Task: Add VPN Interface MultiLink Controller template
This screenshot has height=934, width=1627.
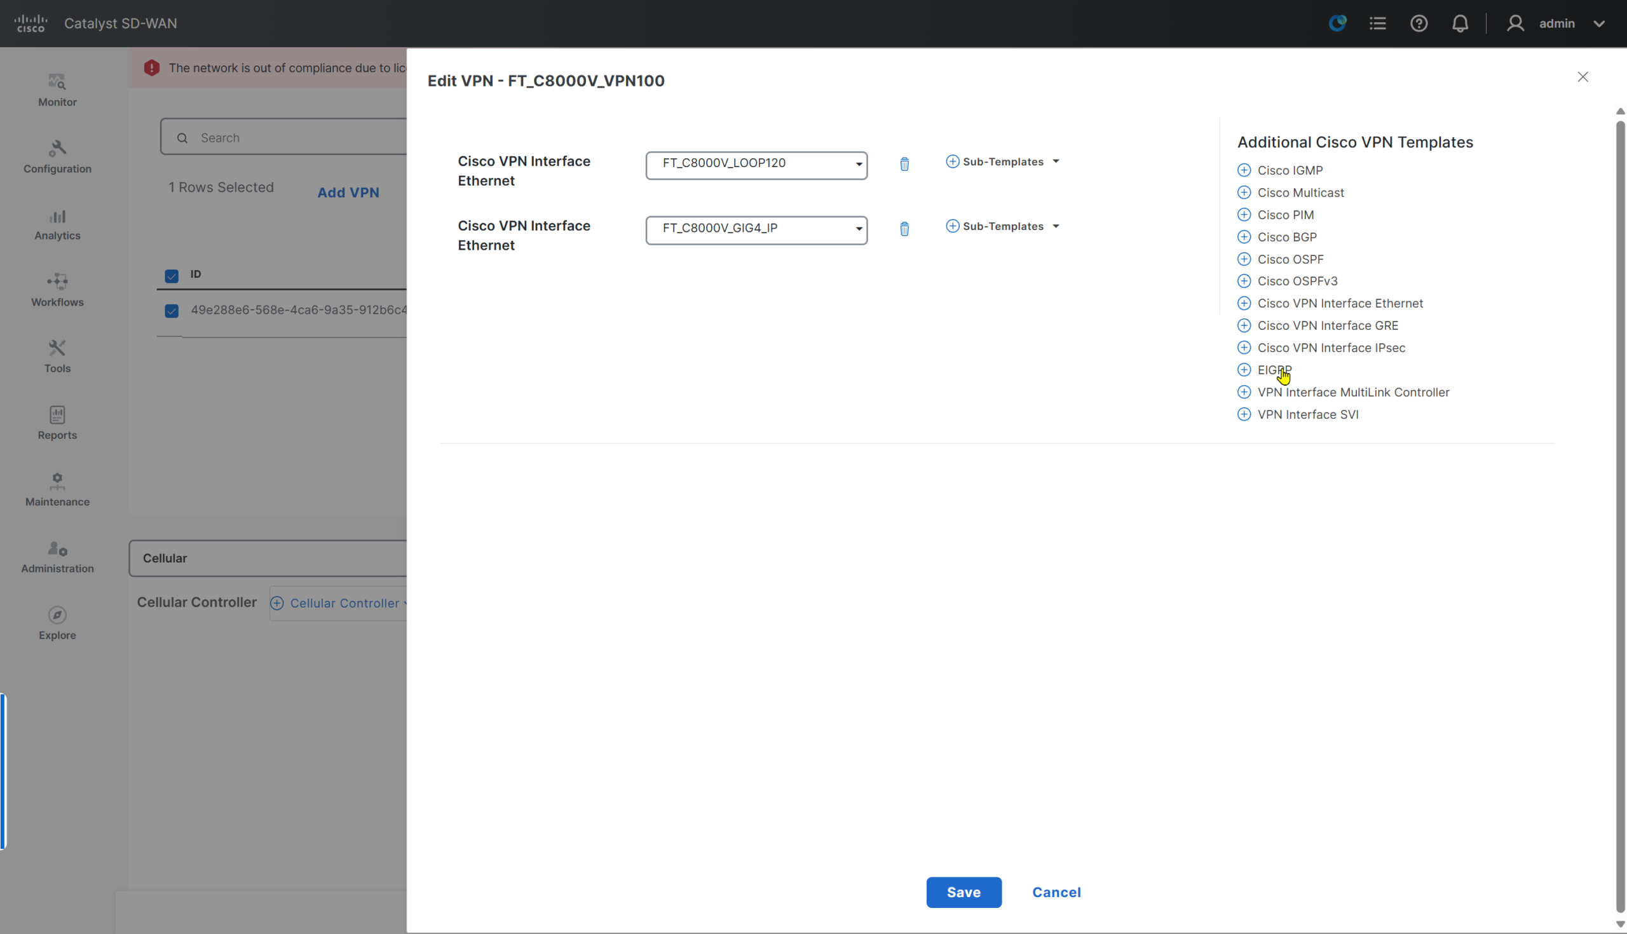Action: (x=1343, y=392)
